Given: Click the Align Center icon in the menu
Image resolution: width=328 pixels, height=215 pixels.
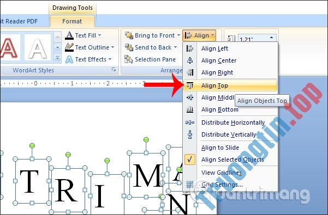Looking at the screenshot, I should 190,60.
